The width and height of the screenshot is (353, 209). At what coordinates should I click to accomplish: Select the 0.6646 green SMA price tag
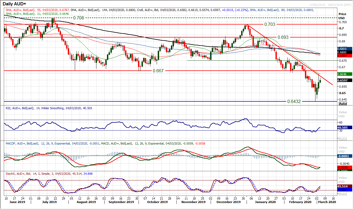point(344,74)
